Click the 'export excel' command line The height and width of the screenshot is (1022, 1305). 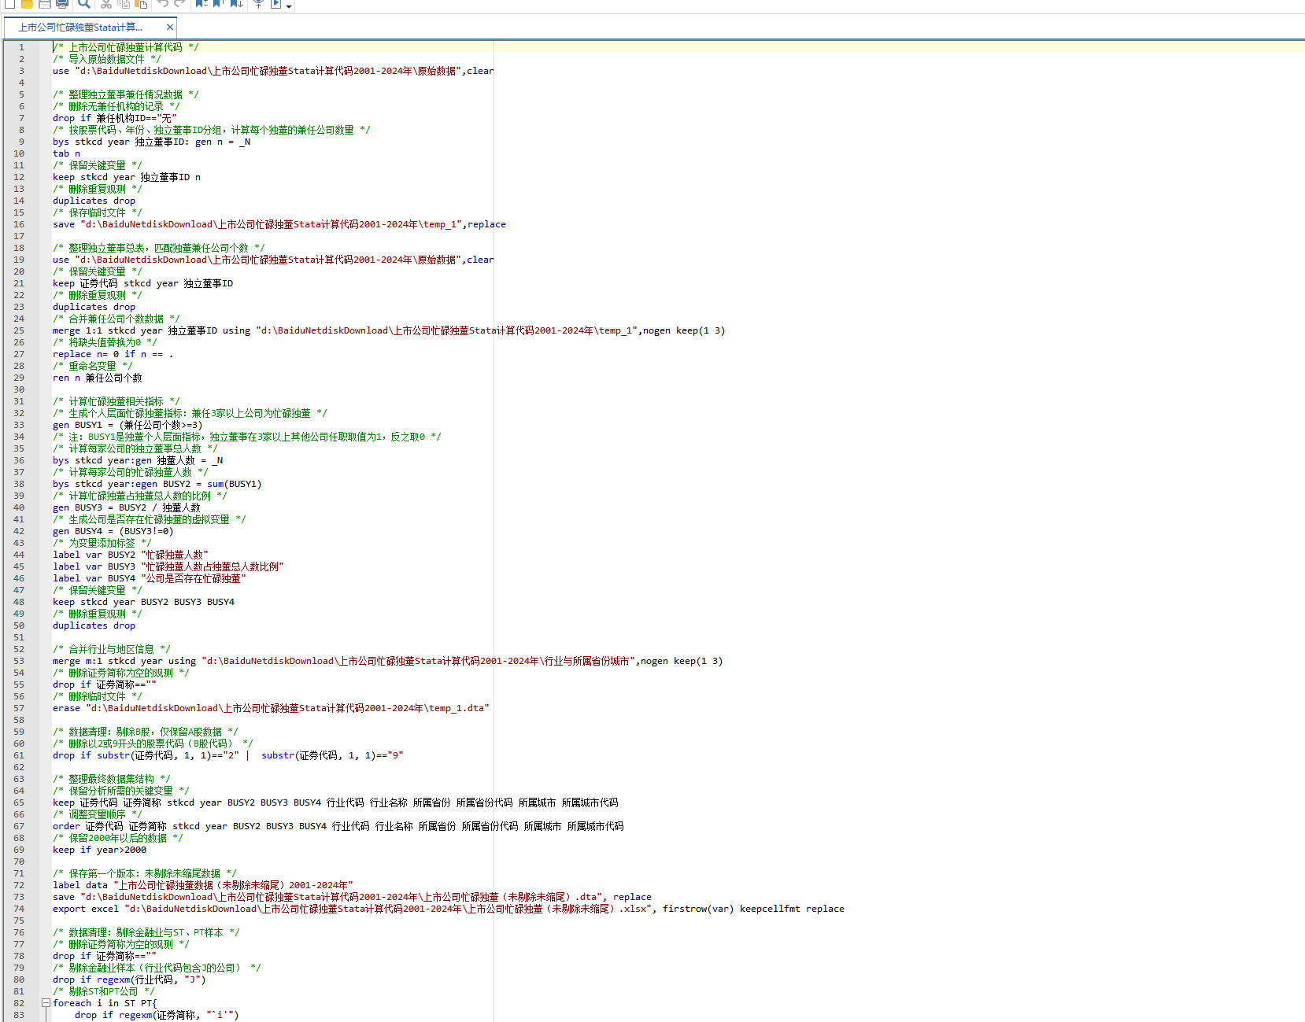[x=449, y=909]
